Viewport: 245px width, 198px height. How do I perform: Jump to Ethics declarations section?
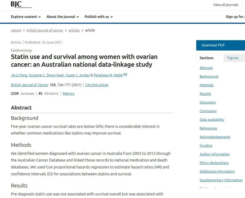click(214, 163)
